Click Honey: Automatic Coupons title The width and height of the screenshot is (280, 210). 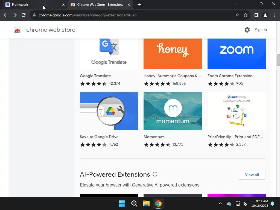tap(172, 76)
